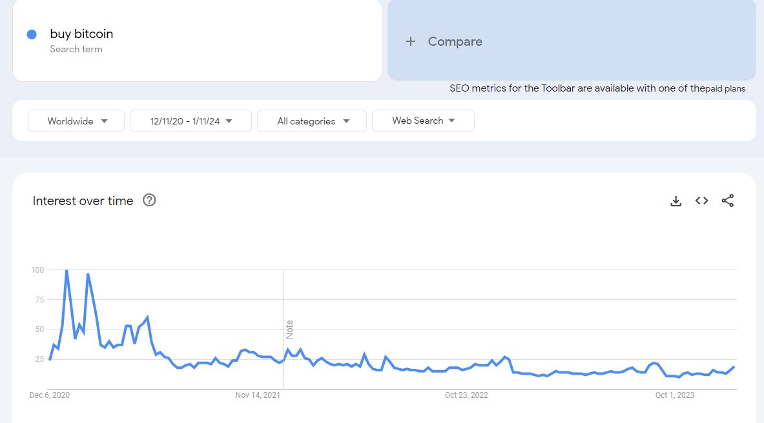This screenshot has width=764, height=423.
Task: Expand the All categories dropdown
Action: [312, 121]
